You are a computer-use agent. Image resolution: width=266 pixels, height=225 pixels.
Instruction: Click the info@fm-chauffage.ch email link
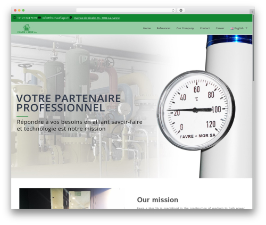(x=55, y=18)
